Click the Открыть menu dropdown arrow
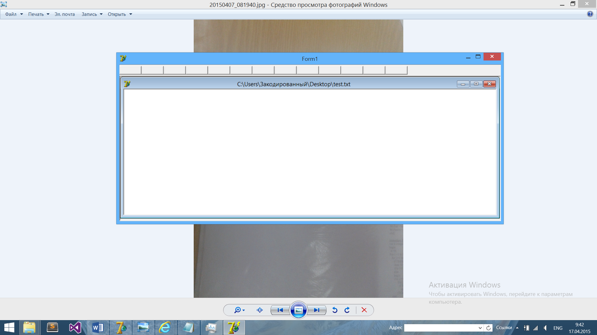Image resolution: width=597 pixels, height=335 pixels. 131,14
